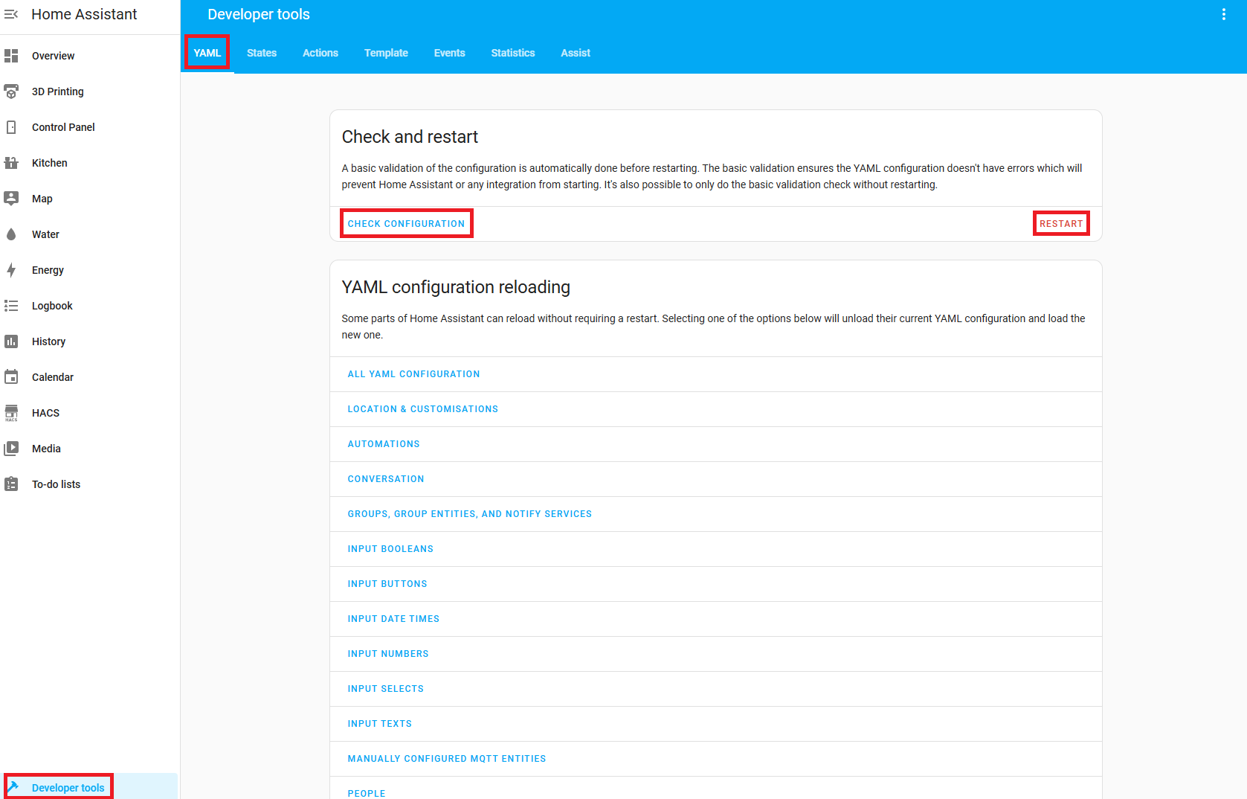1247x799 pixels.
Task: Open the Calendar sidebar icon
Action: 11,377
